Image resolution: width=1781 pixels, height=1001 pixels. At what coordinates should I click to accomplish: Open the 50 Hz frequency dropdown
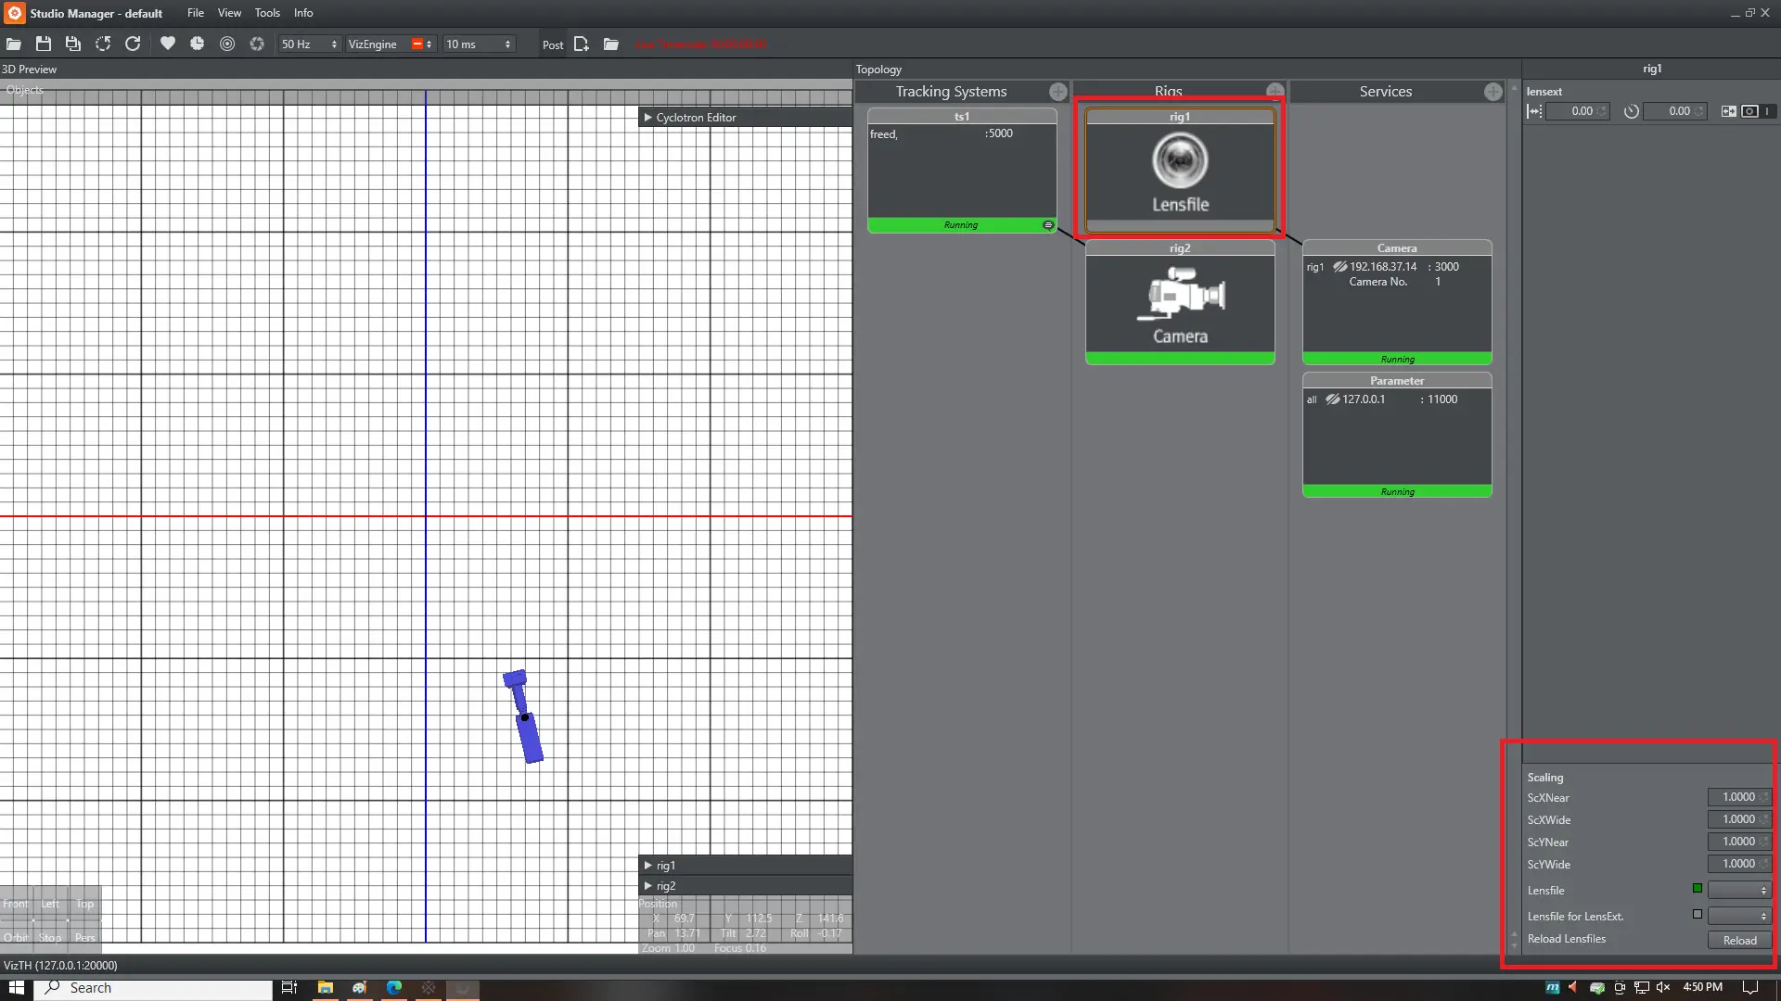click(x=310, y=44)
